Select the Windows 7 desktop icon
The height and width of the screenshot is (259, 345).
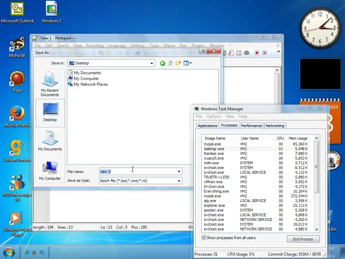click(52, 12)
